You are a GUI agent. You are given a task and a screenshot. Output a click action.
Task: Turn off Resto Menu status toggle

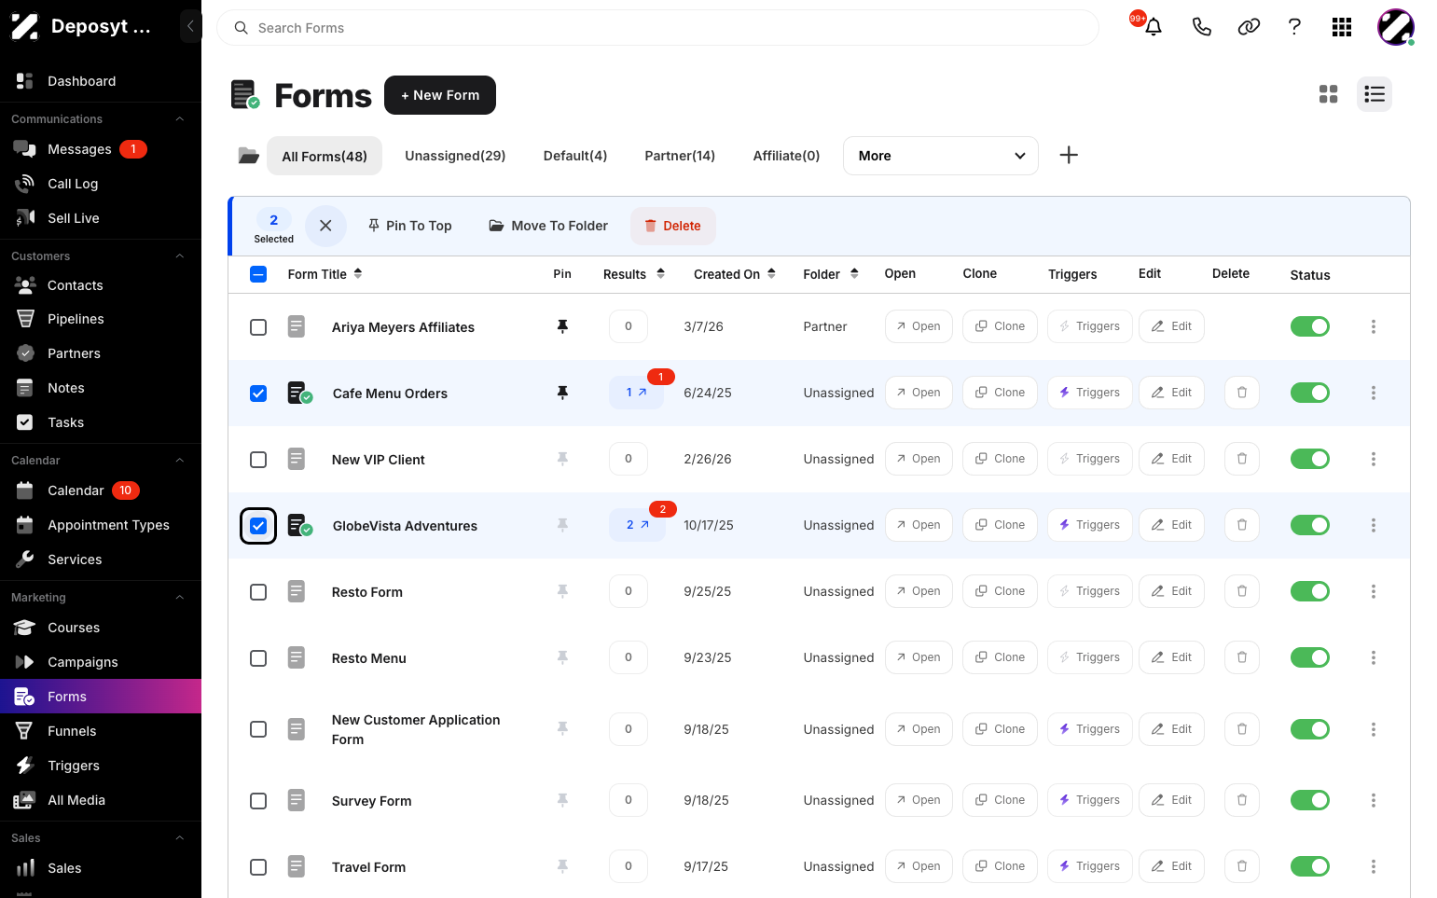[x=1310, y=657]
